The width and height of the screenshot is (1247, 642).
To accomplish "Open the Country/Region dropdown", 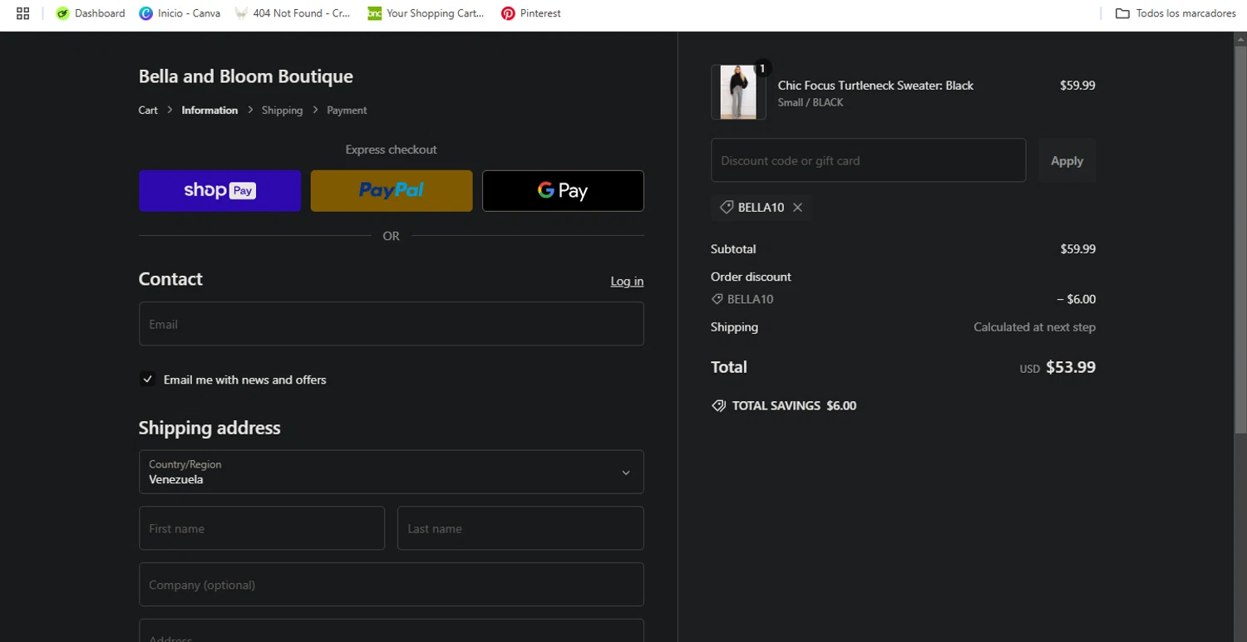I will pyautogui.click(x=392, y=472).
